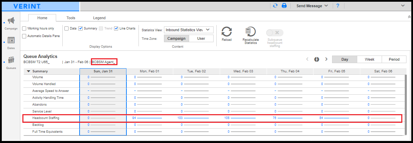Select the Day view

[x=345, y=59]
